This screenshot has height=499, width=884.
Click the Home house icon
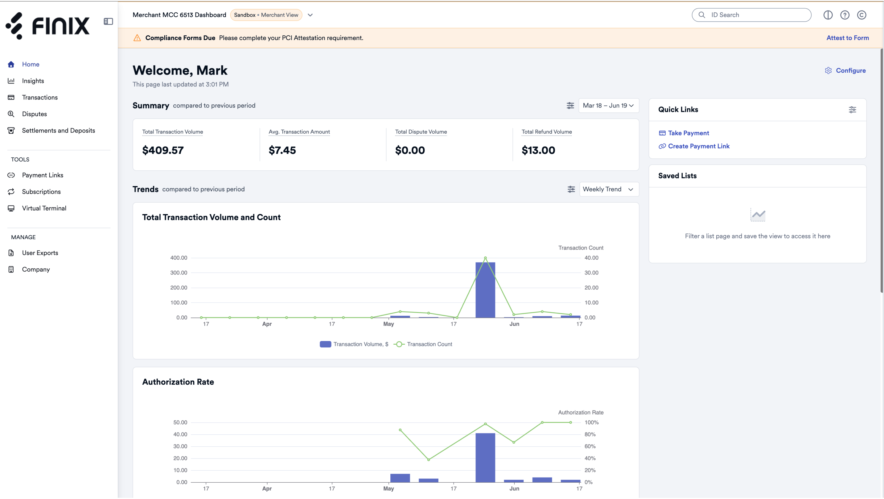tap(11, 64)
